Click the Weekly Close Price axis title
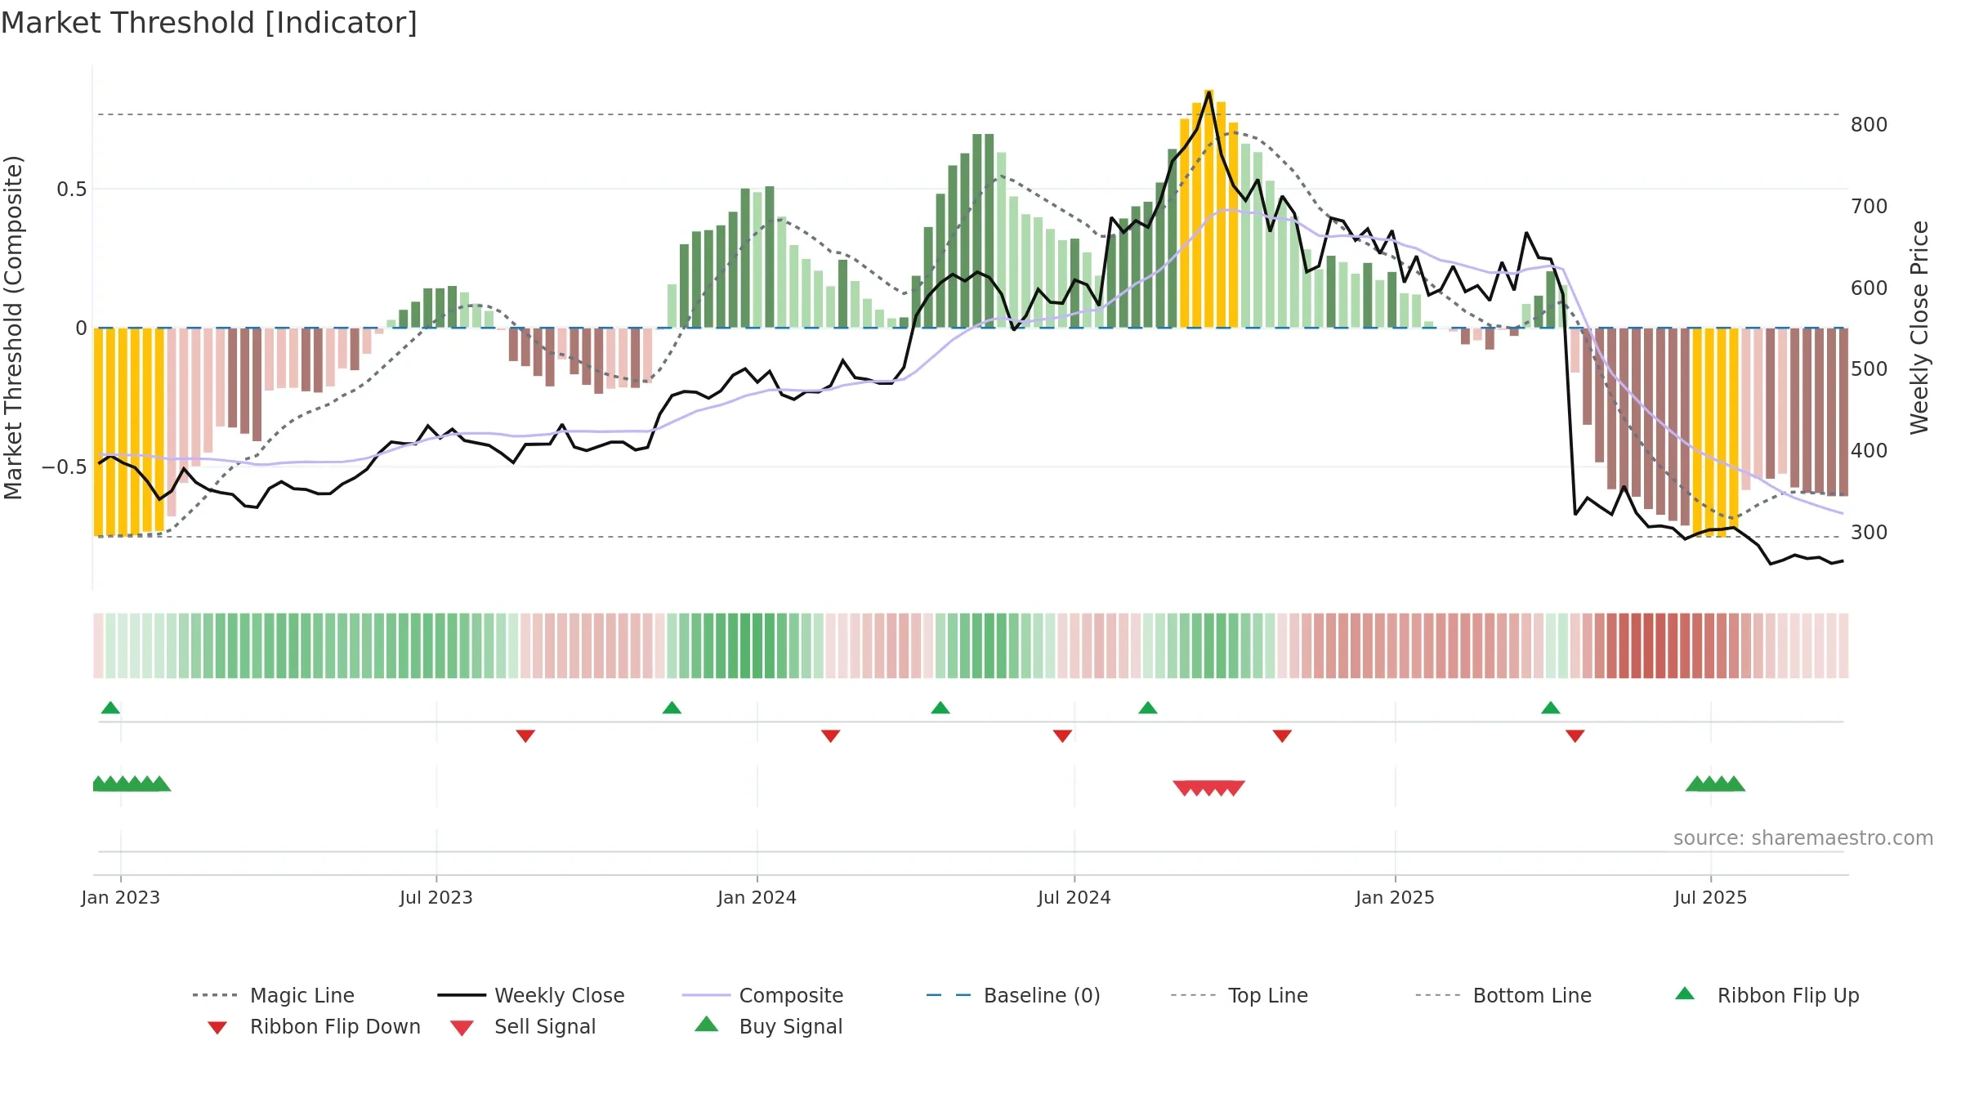Image resolution: width=1961 pixels, height=1103 pixels. [x=1919, y=327]
